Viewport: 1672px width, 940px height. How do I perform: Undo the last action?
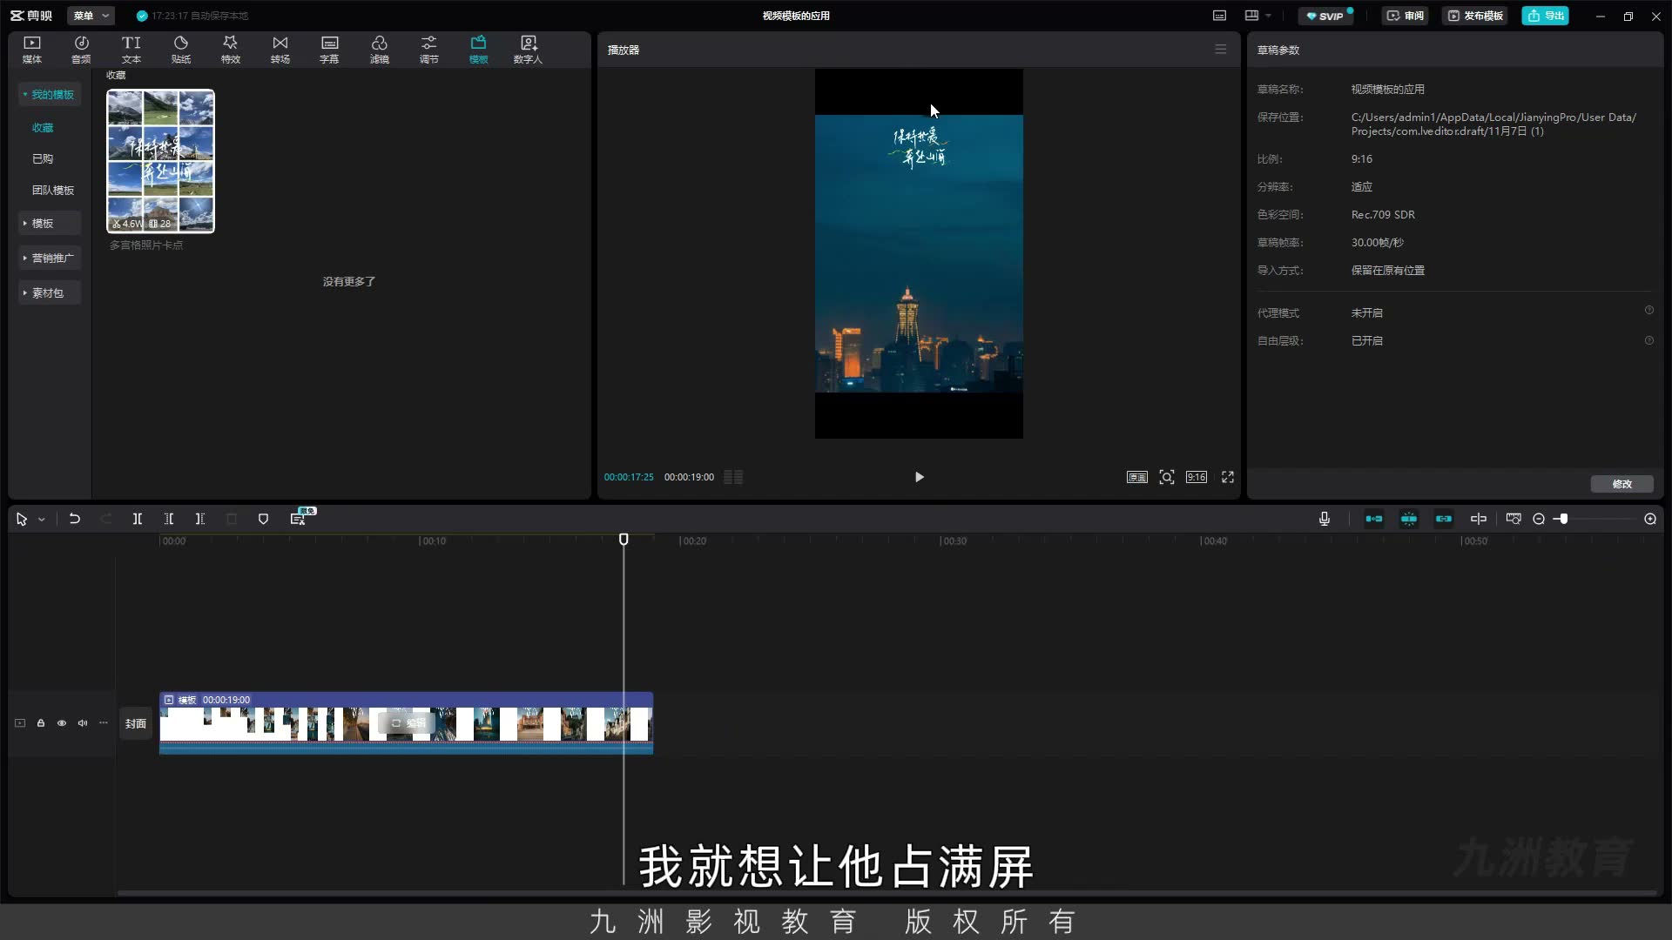click(75, 519)
